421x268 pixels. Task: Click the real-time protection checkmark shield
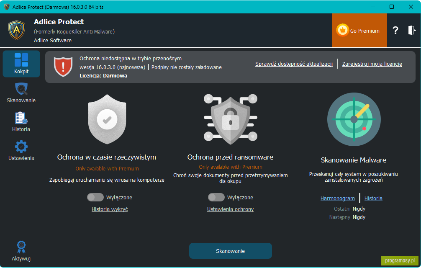pos(107,119)
